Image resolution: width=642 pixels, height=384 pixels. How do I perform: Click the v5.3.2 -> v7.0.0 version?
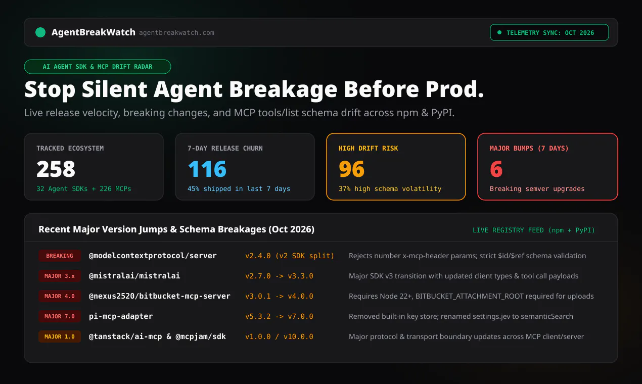pos(279,316)
